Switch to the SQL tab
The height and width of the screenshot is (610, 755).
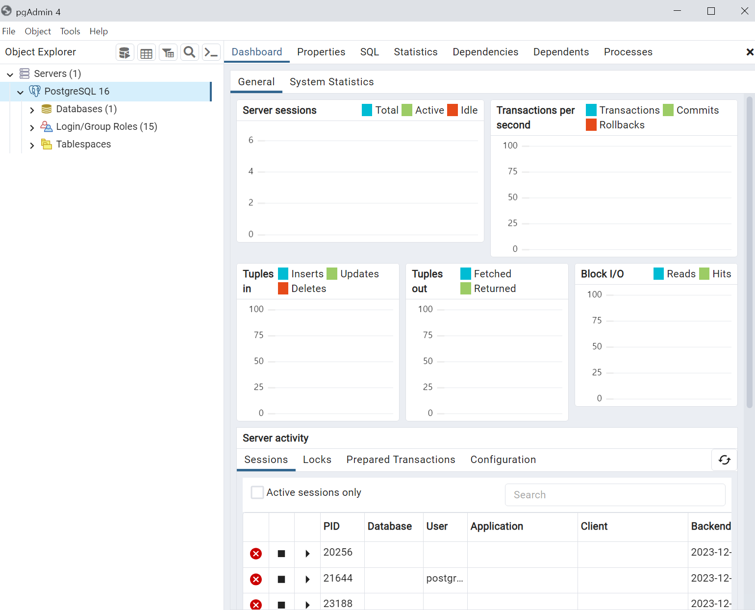click(x=370, y=52)
